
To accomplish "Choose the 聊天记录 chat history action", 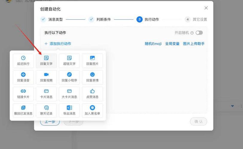I will [46, 110].
